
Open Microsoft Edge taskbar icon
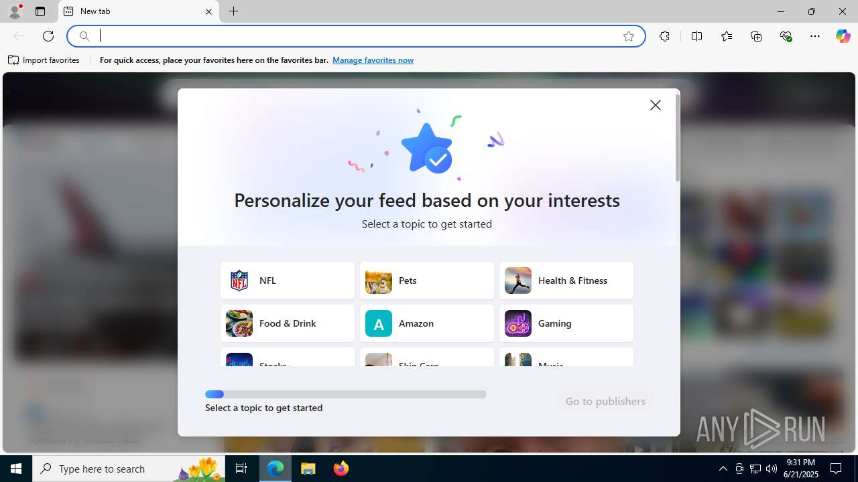[x=275, y=469]
